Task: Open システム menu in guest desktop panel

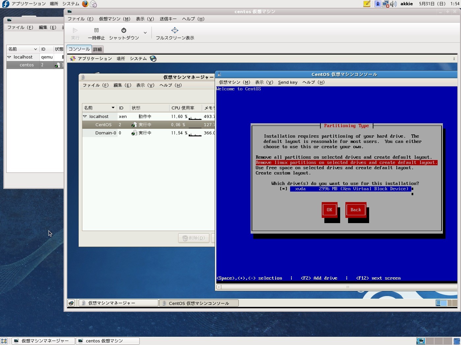Action: [138, 58]
